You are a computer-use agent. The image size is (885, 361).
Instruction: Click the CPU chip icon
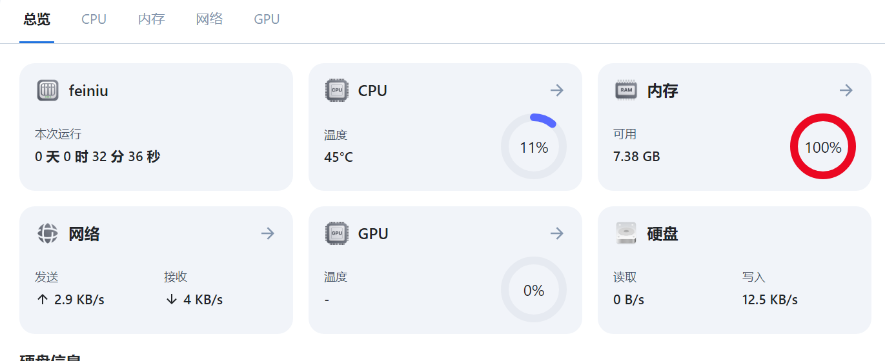coord(336,90)
